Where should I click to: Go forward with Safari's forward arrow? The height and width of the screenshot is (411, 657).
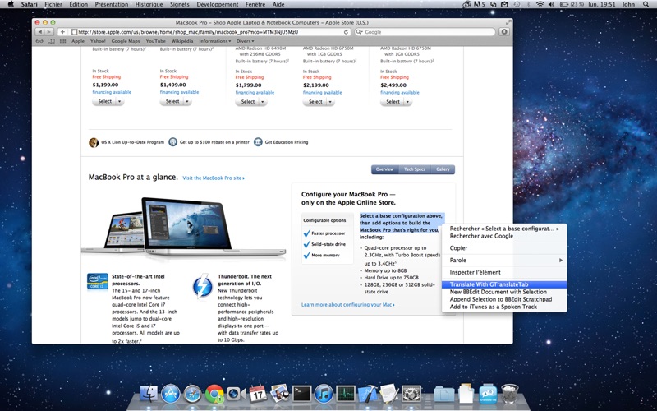49,32
